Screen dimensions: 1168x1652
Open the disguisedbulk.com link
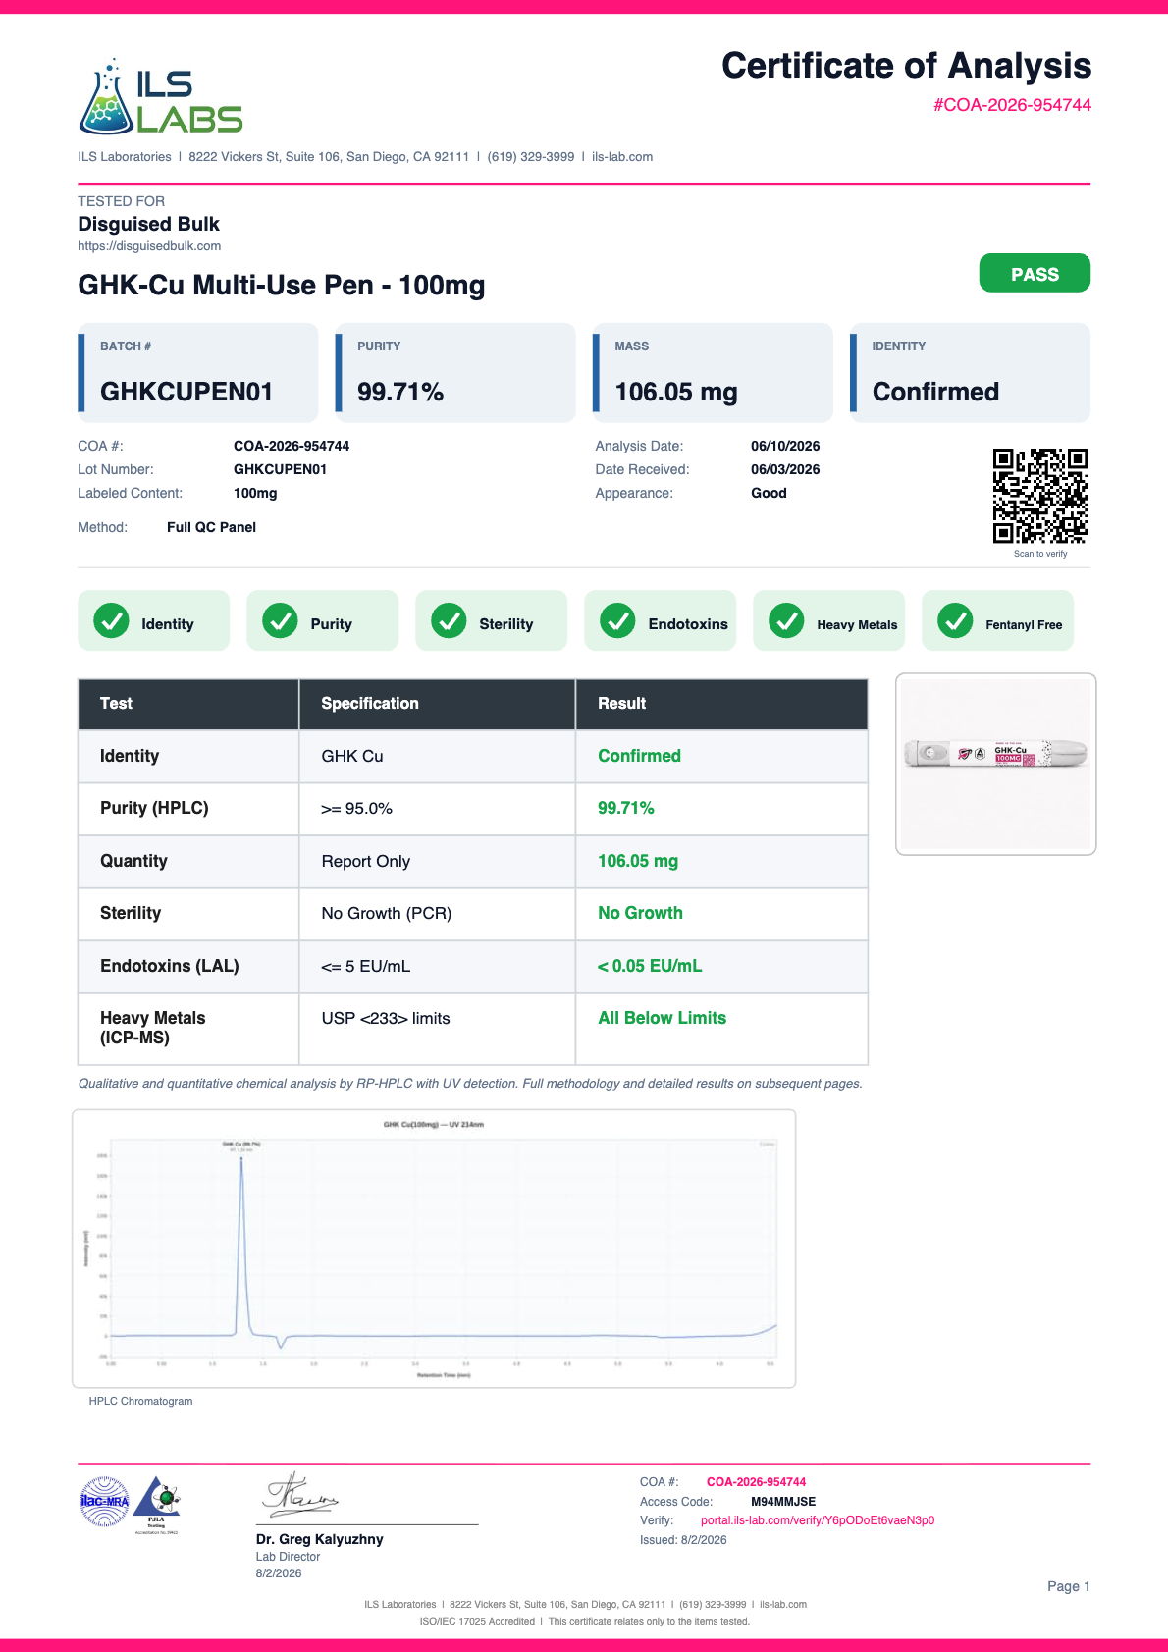click(149, 246)
